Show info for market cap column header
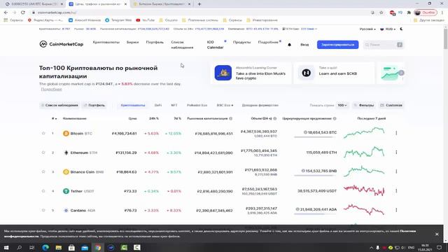The image size is (448, 252). tap(230, 118)
